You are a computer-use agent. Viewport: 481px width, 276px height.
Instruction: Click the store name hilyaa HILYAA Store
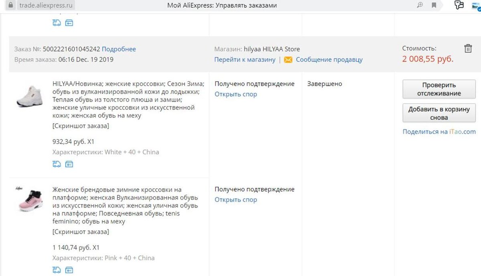click(272, 49)
